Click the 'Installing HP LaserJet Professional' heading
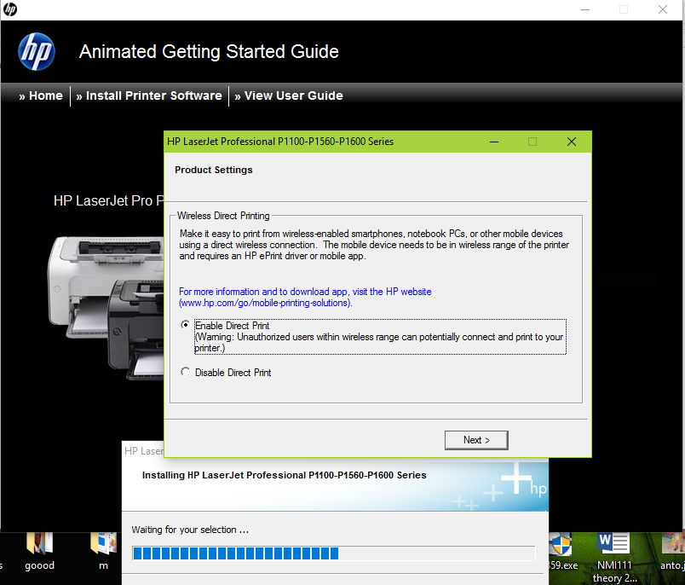 [284, 475]
